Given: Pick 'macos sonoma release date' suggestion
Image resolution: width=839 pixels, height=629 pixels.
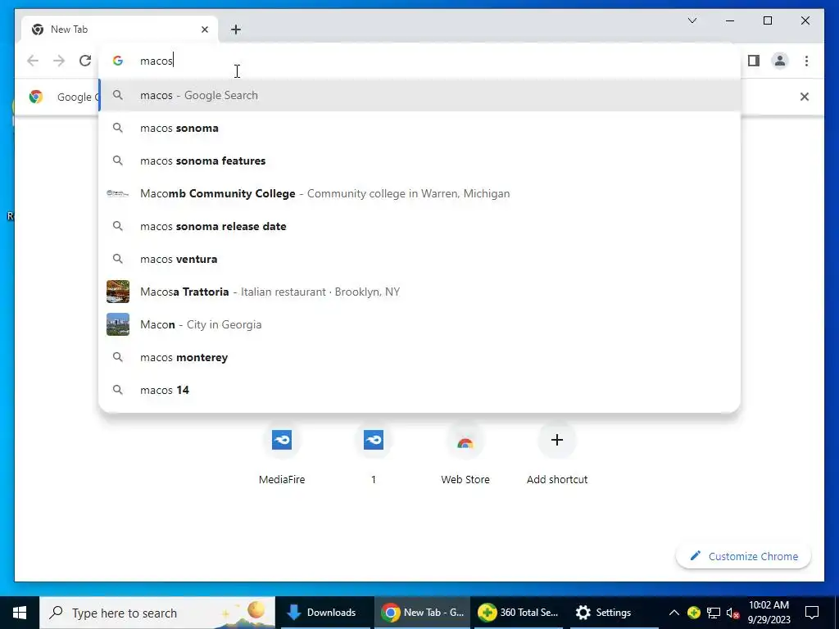Looking at the screenshot, I should click(419, 226).
